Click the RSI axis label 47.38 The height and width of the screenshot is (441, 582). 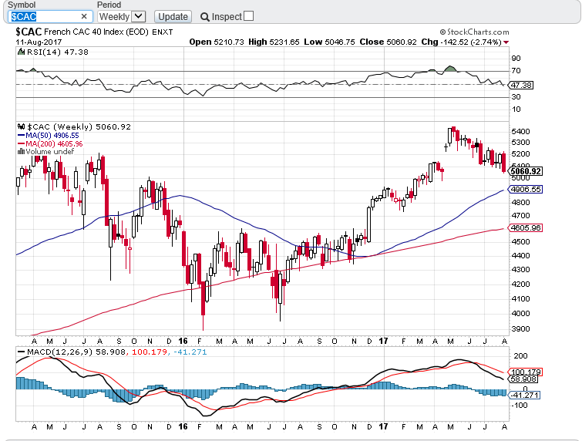coord(521,85)
